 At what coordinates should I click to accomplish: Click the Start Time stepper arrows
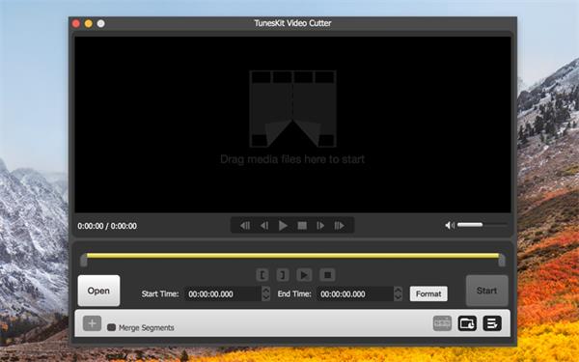click(266, 293)
